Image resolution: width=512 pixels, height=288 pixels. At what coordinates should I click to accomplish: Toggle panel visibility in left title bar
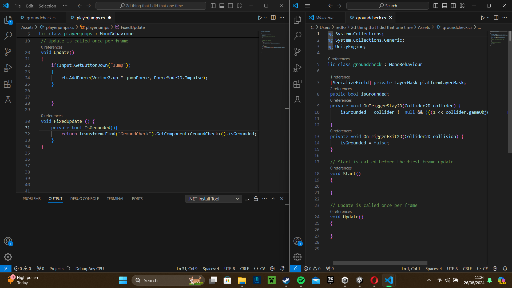point(222,6)
